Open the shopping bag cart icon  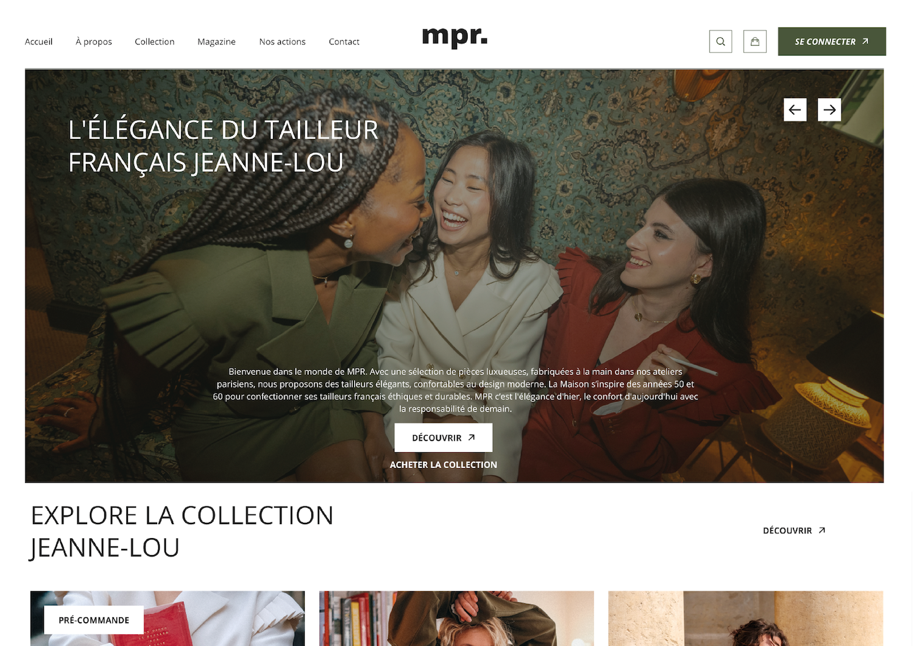[x=755, y=41]
